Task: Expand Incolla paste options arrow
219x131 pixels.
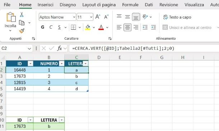Action: 10,30
